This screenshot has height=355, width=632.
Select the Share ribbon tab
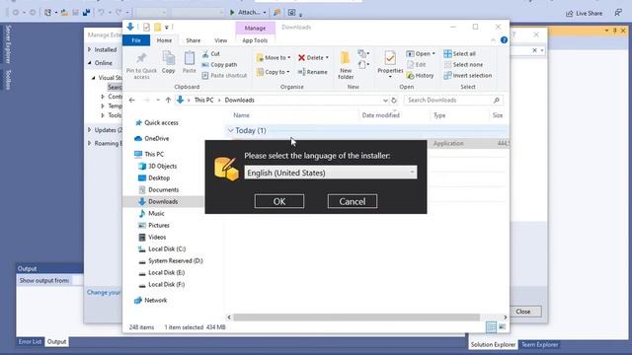(194, 40)
